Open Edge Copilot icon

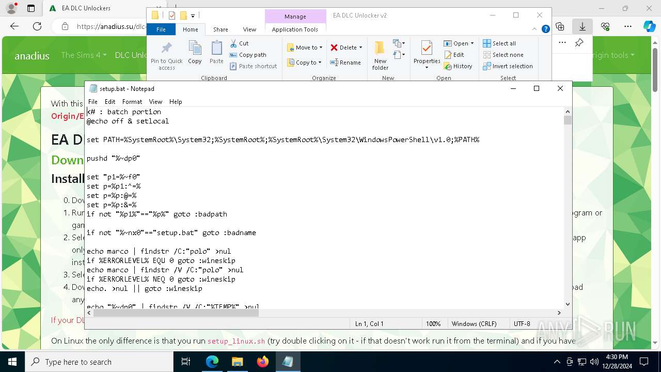pos(649,26)
